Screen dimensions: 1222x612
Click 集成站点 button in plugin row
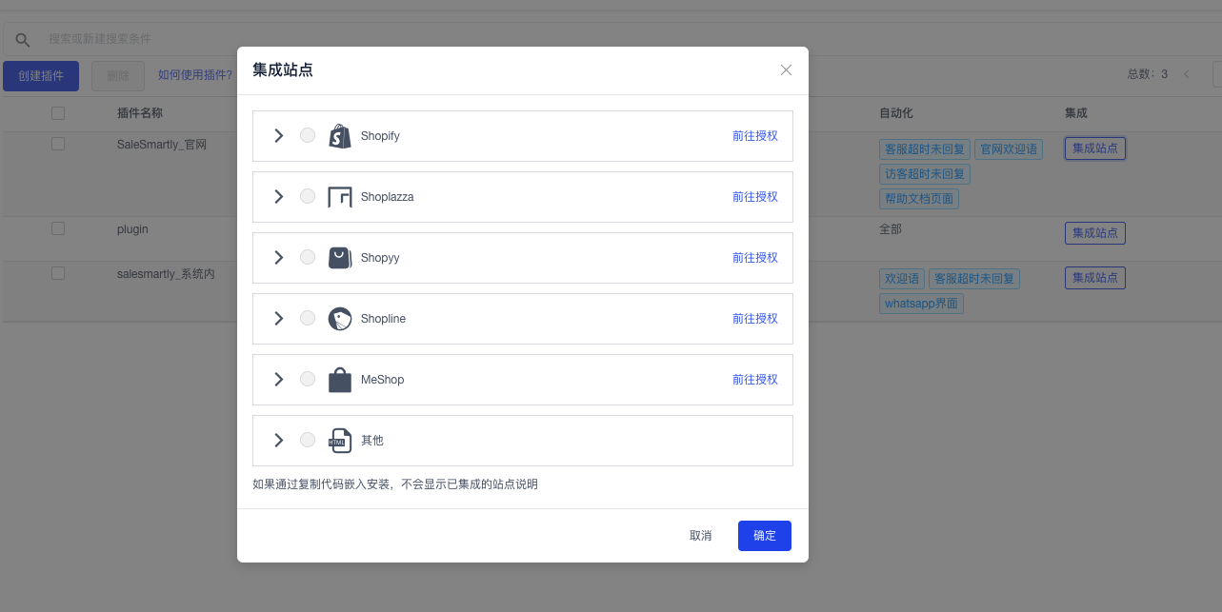(x=1095, y=233)
